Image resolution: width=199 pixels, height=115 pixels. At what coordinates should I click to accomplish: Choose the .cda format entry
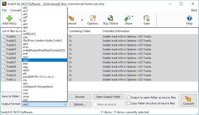click(x=44, y=37)
